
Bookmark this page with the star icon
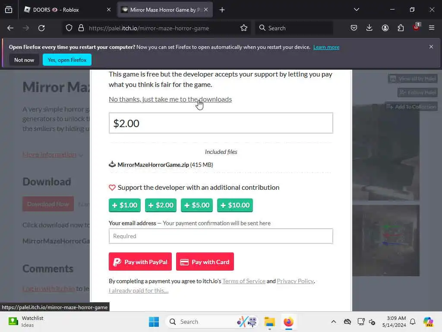[244, 28]
